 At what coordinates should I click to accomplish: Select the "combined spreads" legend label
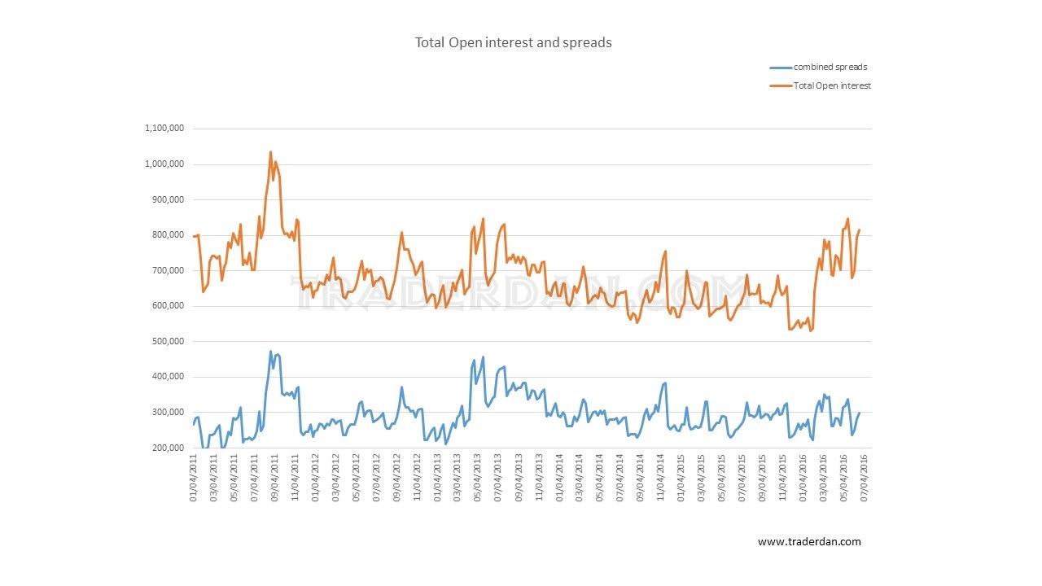point(825,68)
